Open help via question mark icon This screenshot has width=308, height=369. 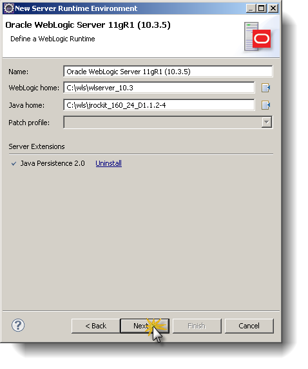coord(18,325)
